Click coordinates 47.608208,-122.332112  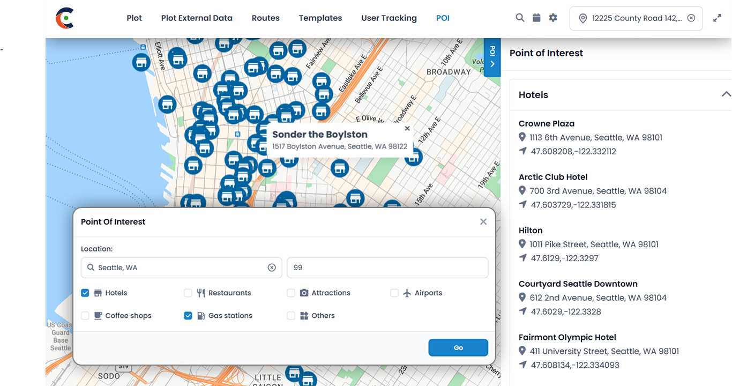[x=573, y=152]
